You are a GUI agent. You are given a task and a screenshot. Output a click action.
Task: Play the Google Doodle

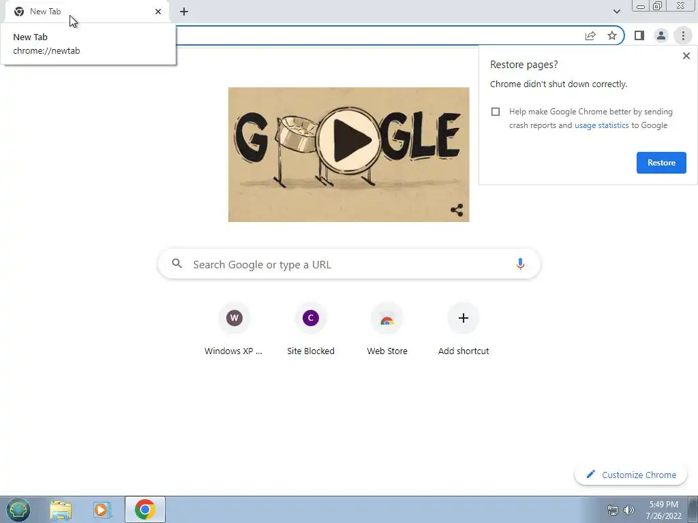(x=349, y=140)
